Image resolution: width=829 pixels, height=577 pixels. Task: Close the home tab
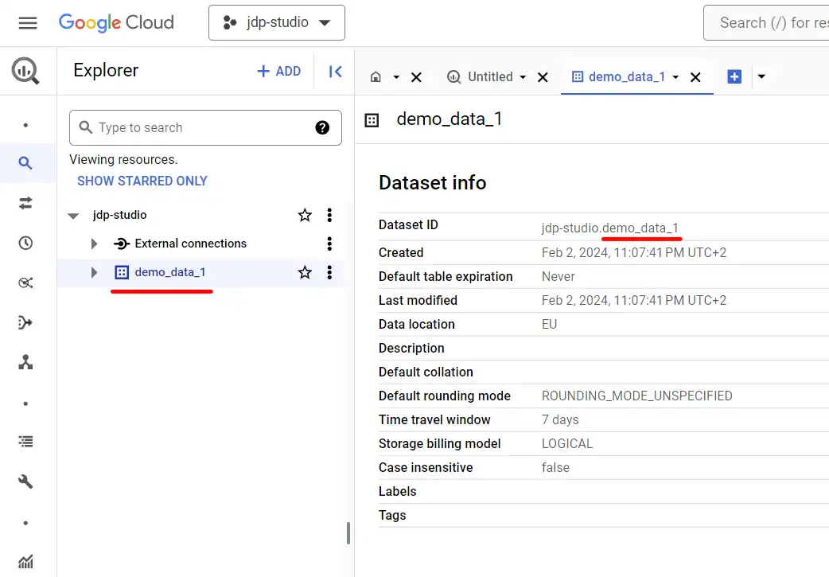point(417,77)
